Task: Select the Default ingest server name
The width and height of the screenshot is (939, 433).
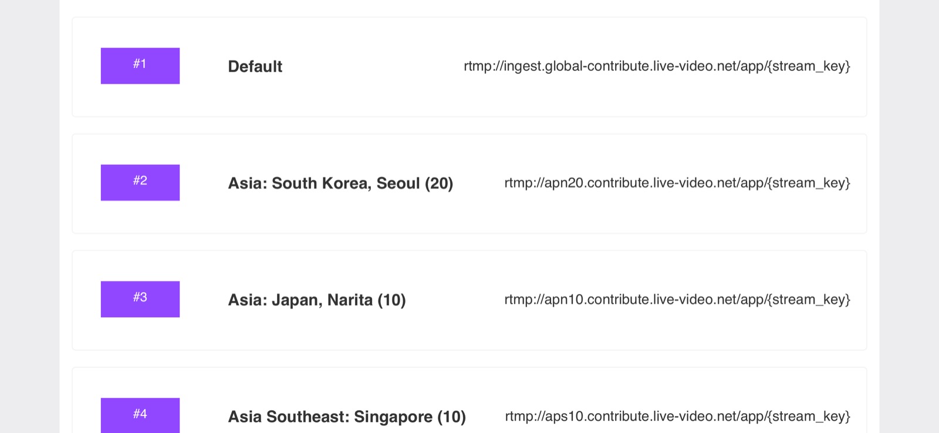Action: point(255,66)
